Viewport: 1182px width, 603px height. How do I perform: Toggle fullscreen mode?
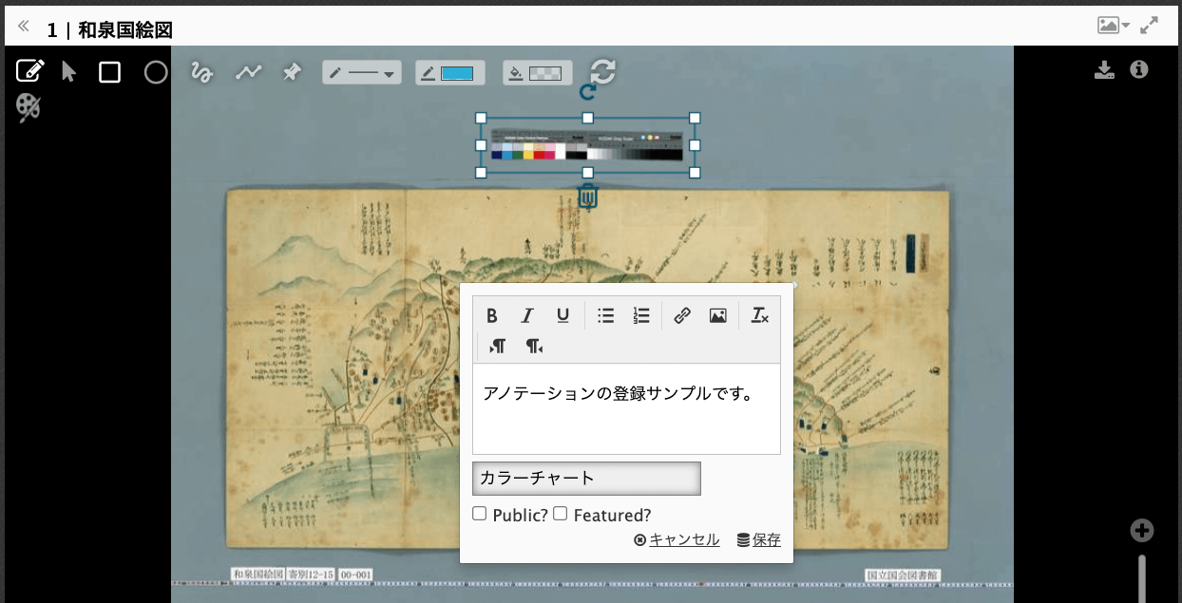tap(1150, 26)
